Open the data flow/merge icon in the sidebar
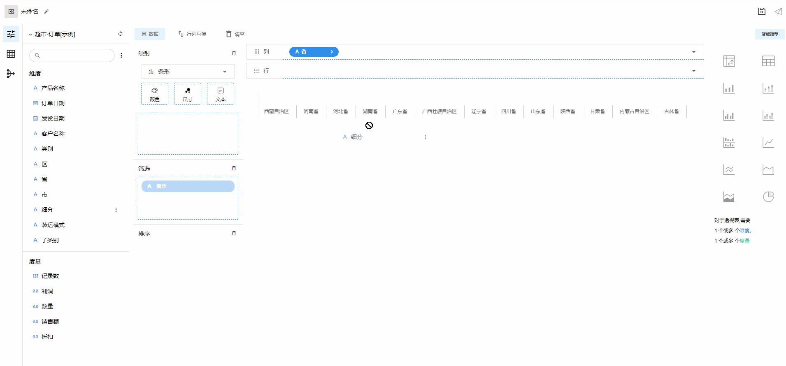 pos(11,74)
